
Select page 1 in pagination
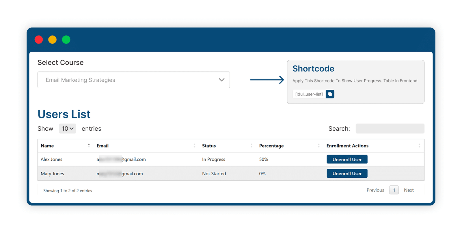[x=394, y=190]
